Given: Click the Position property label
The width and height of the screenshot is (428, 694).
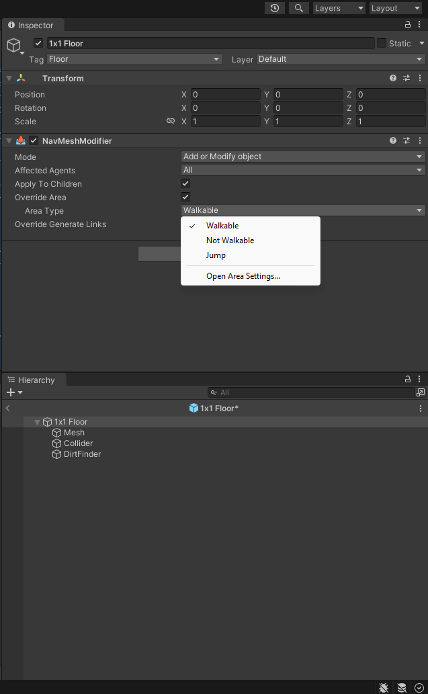Looking at the screenshot, I should 30,95.
